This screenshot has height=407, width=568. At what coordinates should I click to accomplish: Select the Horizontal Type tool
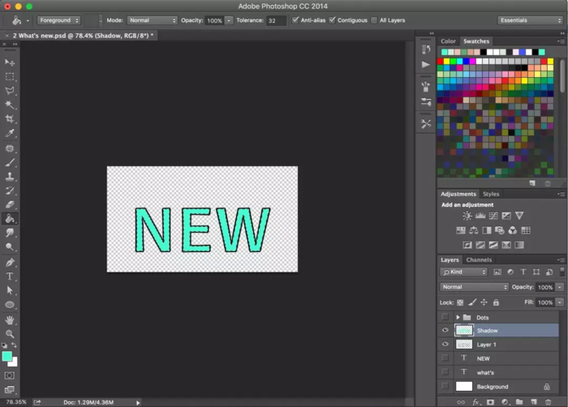[x=10, y=276]
